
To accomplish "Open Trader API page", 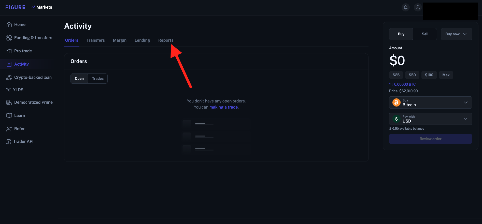I will coord(23,142).
